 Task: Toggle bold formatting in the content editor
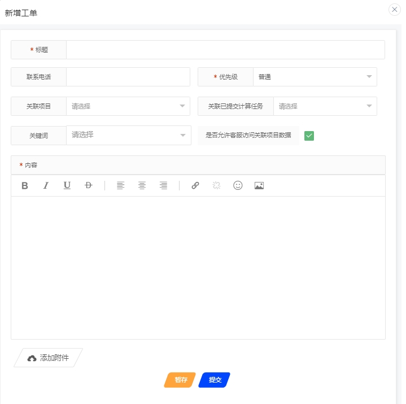pos(25,185)
